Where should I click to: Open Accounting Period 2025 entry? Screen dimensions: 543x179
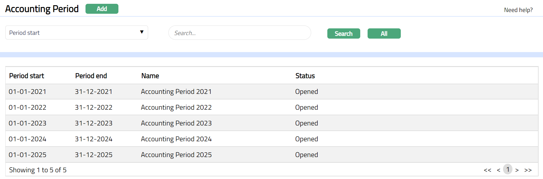point(176,155)
